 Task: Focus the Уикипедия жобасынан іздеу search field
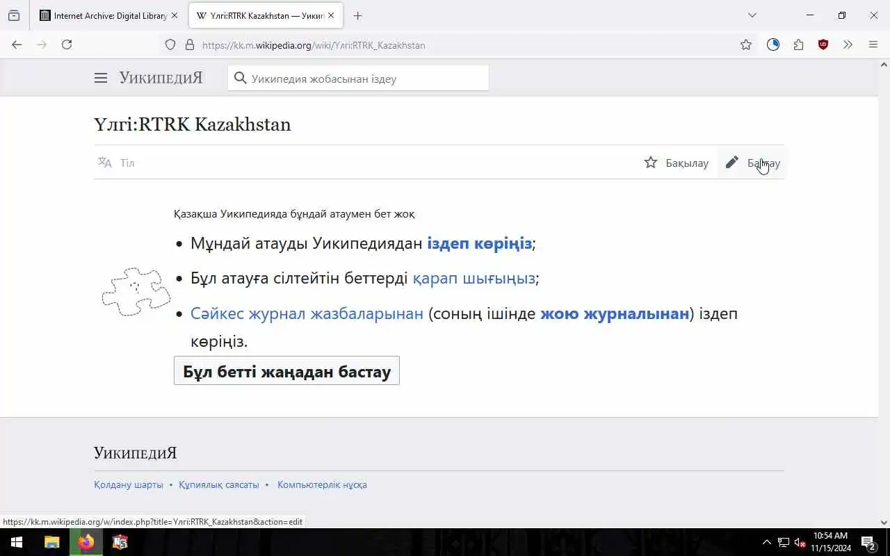(358, 79)
